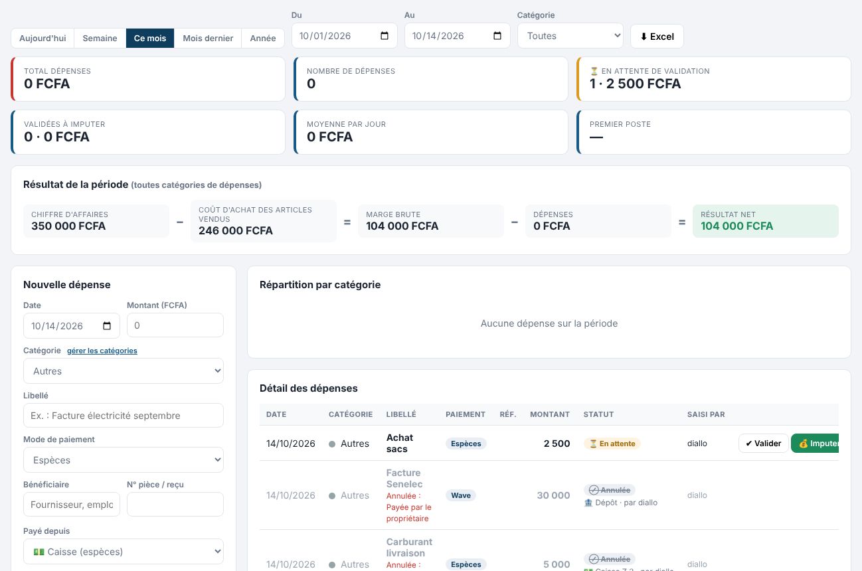Click the Marge brute value
The width and height of the screenshot is (862, 571).
[402, 226]
